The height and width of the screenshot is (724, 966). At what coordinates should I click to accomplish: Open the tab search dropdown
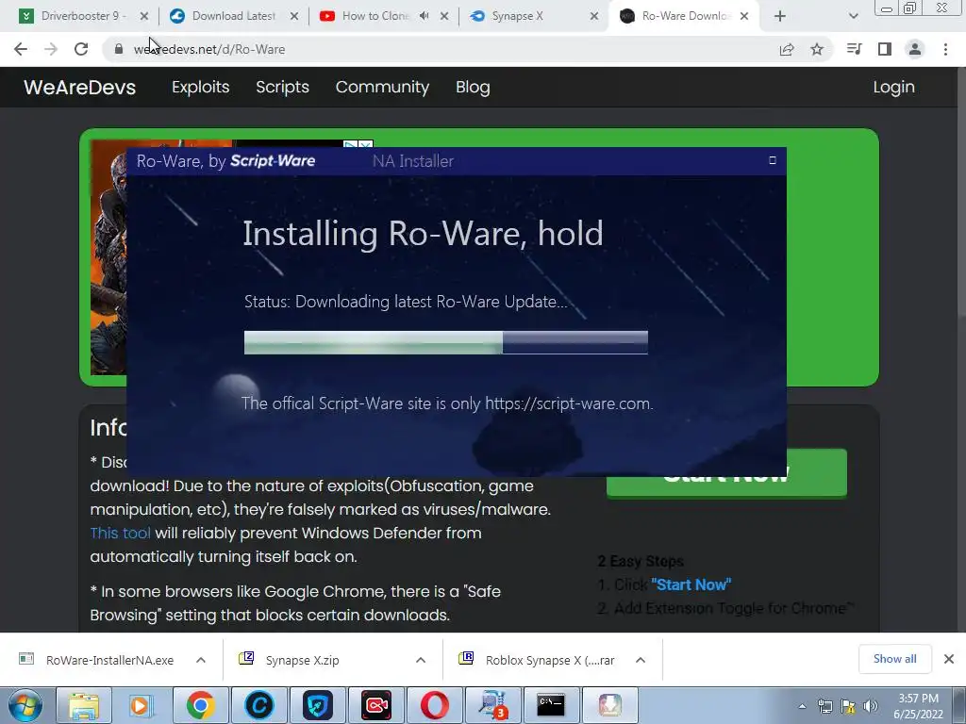(x=853, y=17)
